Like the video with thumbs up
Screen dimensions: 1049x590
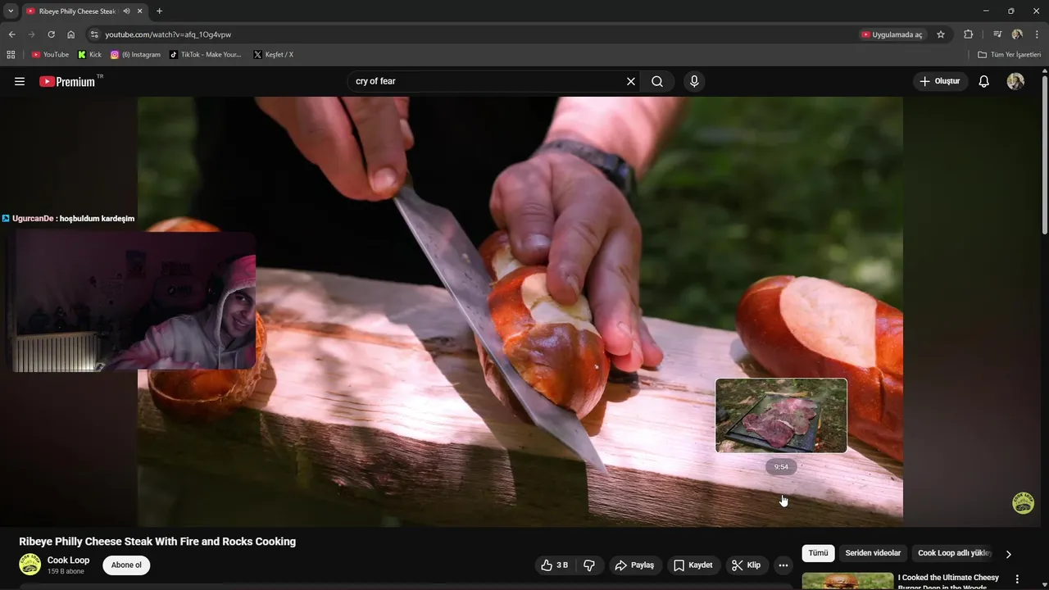[555, 565]
